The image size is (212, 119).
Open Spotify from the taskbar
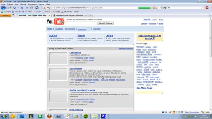coord(85,116)
